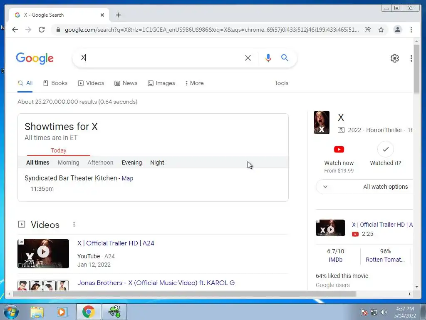Bookmark this page with the star icon
This screenshot has width=426, height=320.
pyautogui.click(x=381, y=30)
